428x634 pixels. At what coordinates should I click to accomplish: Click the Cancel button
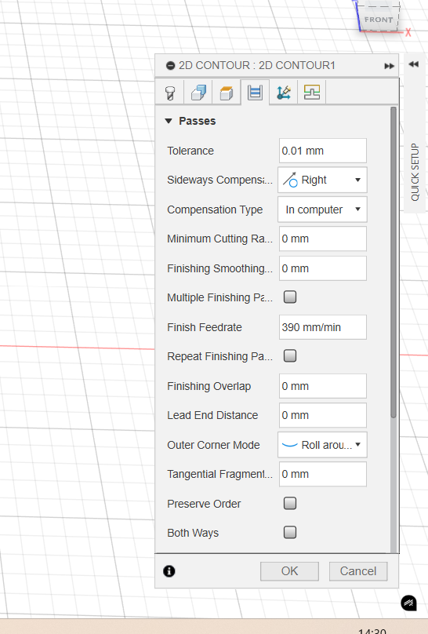358,571
